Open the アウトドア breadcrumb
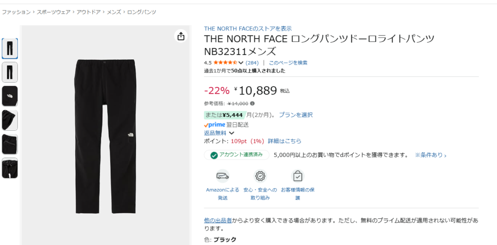This screenshot has width=497, height=245. point(88,12)
